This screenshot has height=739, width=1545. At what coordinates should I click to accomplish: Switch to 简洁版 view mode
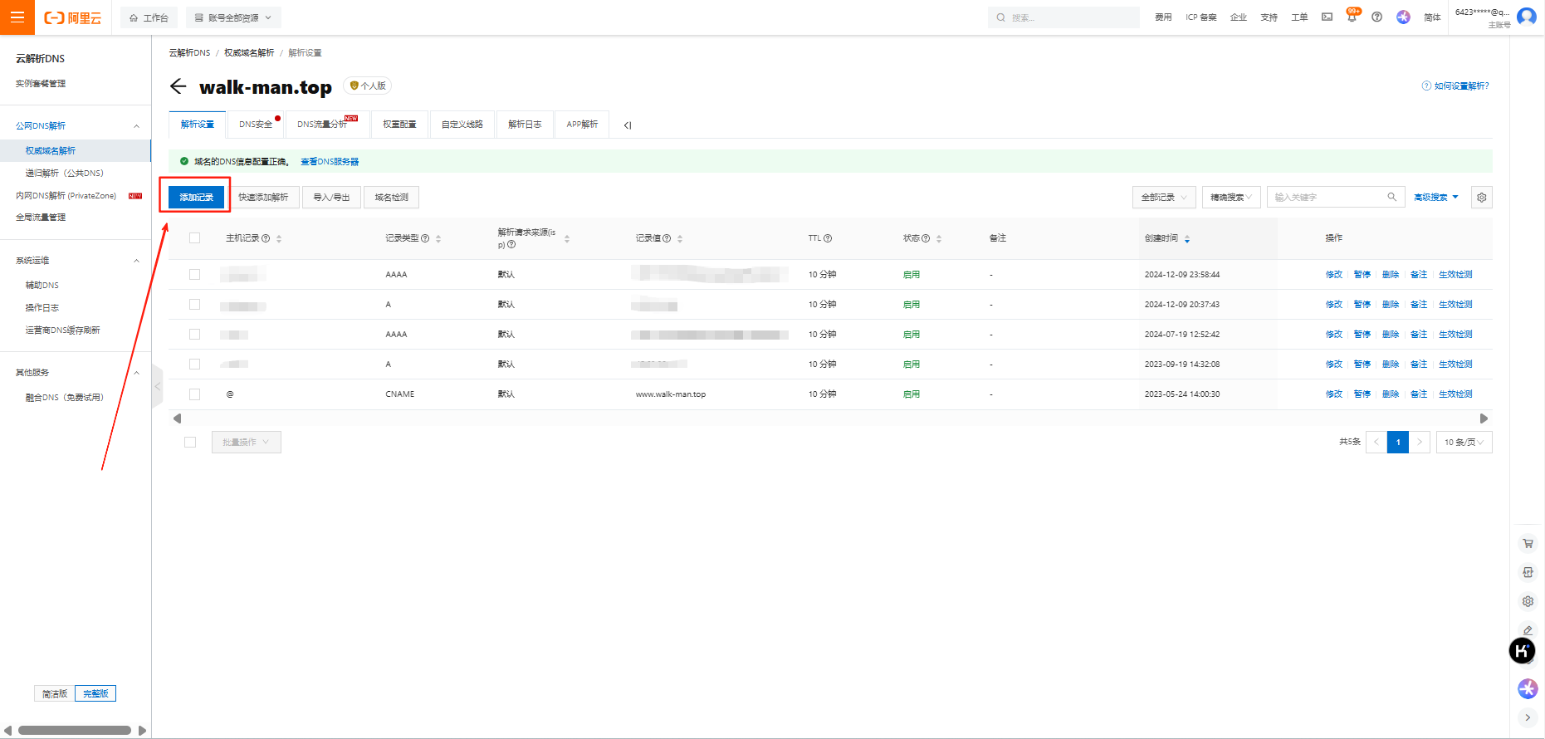pyautogui.click(x=55, y=693)
